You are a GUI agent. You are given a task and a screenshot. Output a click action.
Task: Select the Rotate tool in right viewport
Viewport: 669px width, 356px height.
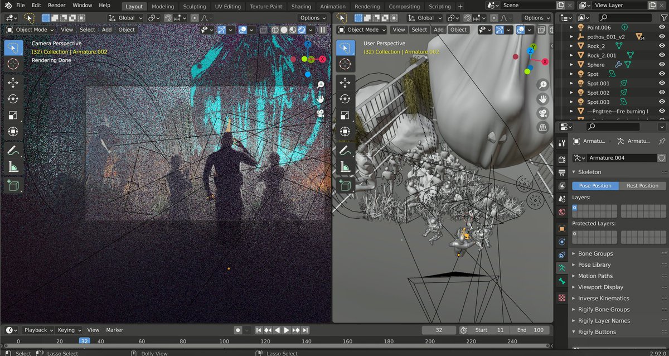point(345,99)
